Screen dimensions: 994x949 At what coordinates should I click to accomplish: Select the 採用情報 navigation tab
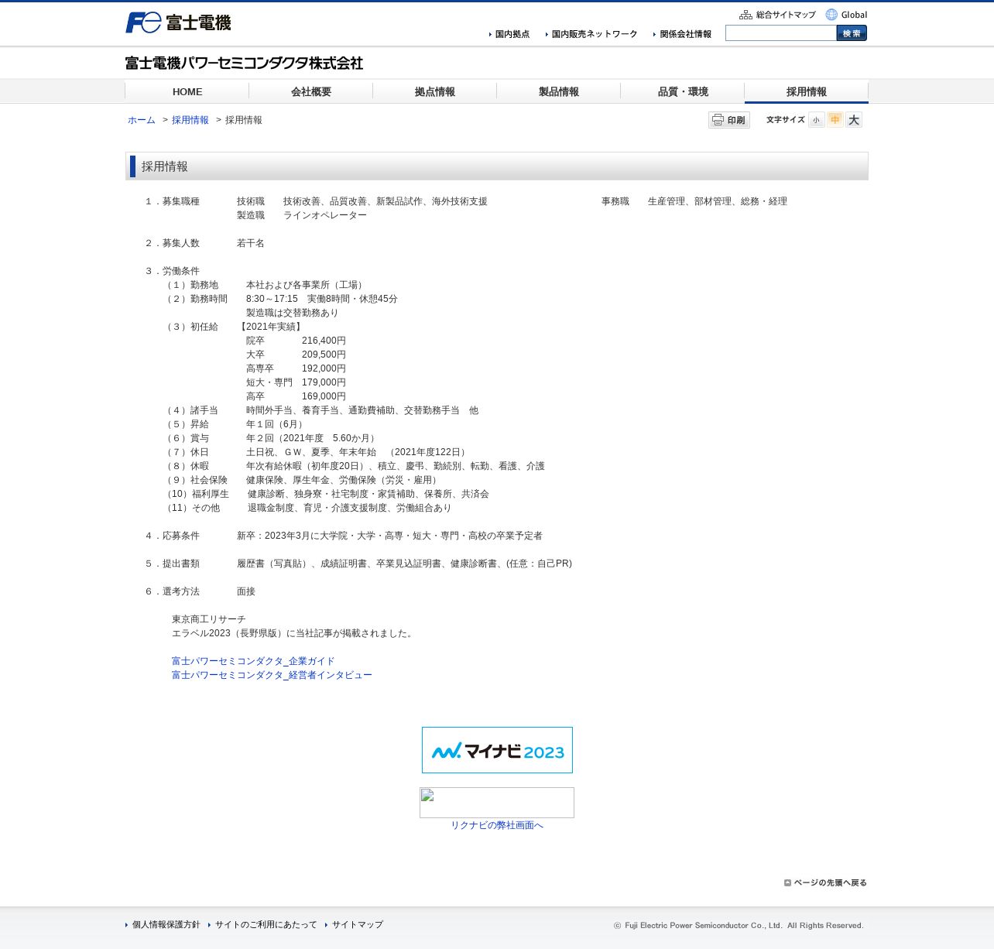pyautogui.click(x=807, y=91)
